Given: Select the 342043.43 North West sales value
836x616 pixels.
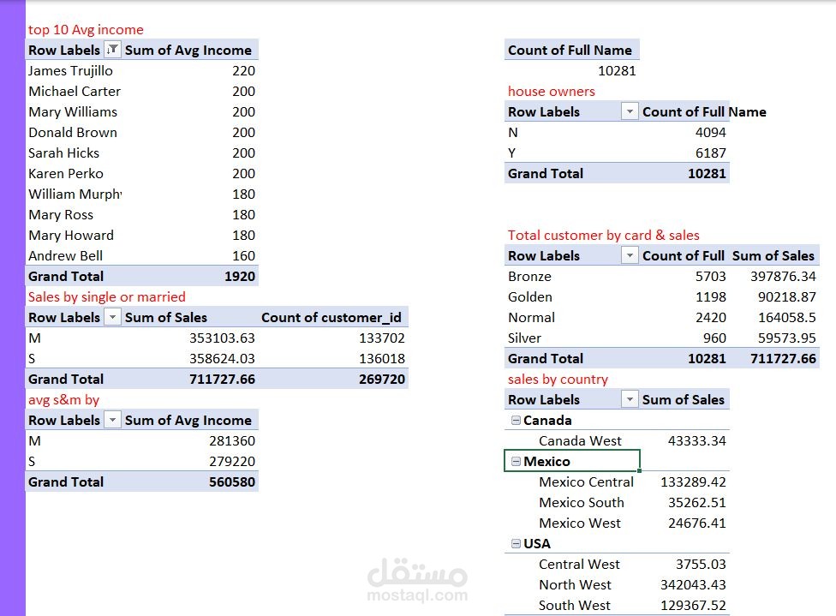Looking at the screenshot, I should click(x=693, y=585).
